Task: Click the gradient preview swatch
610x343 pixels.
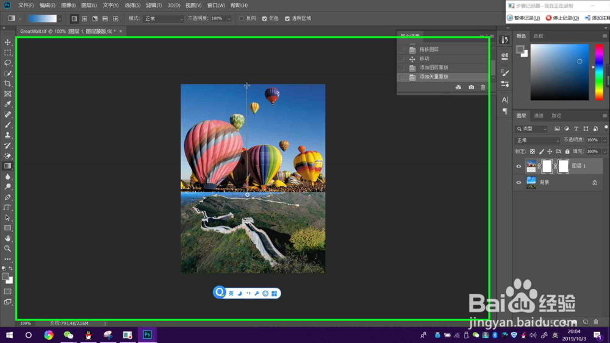Action: click(42, 19)
